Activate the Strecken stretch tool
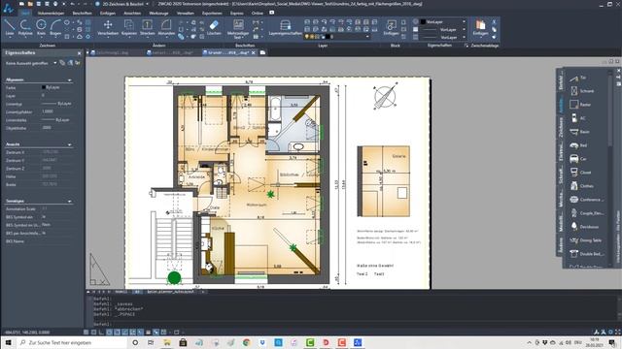 147,27
